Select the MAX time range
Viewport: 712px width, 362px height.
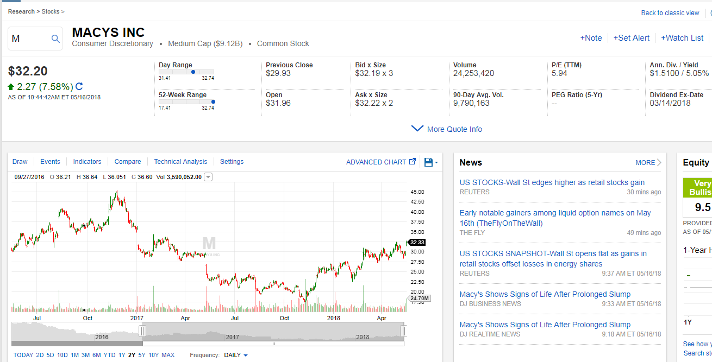(168, 355)
